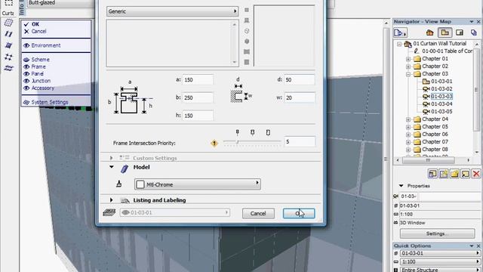Expand Chapter 04 folder in Navigator
Image resolution: width=483 pixels, height=272 pixels.
(408, 119)
